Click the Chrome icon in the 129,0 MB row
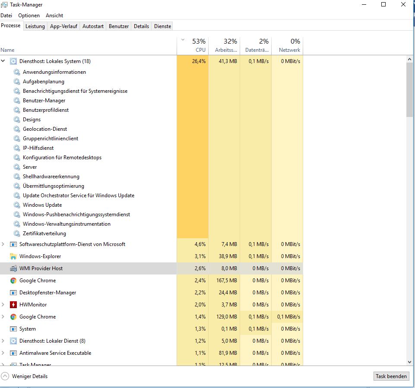The image size is (415, 388). 13,317
